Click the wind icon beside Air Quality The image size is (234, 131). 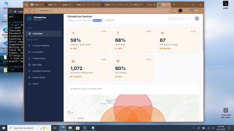click(x=29, y=52)
